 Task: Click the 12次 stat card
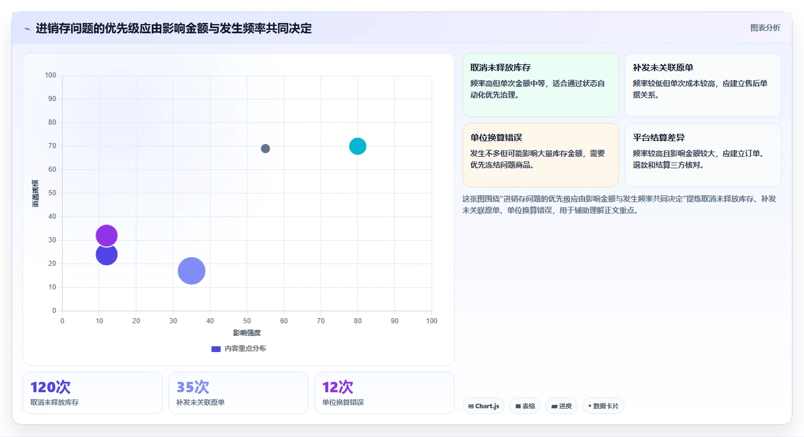click(384, 393)
